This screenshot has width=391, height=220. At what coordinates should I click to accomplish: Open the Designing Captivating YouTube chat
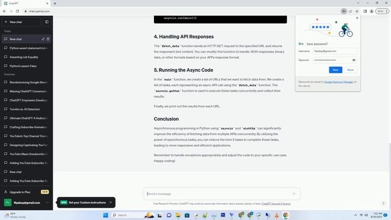click(26, 145)
